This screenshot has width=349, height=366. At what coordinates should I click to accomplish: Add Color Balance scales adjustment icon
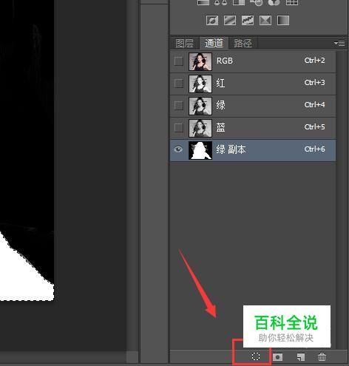[x=221, y=2]
